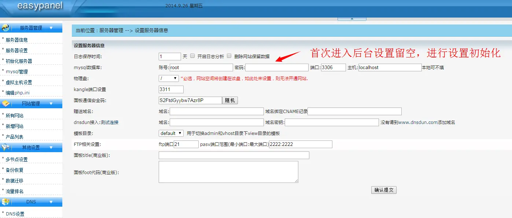Focus the mysql 密码 field
The image size is (512, 218).
click(277, 67)
